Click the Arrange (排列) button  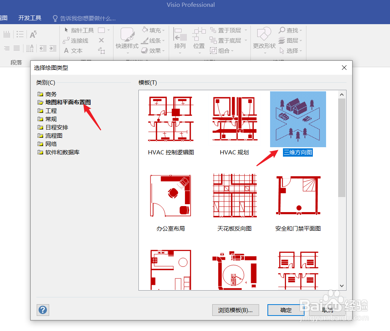[x=180, y=41]
